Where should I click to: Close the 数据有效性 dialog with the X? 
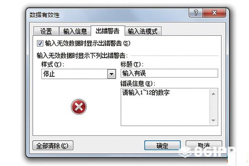tap(214, 12)
